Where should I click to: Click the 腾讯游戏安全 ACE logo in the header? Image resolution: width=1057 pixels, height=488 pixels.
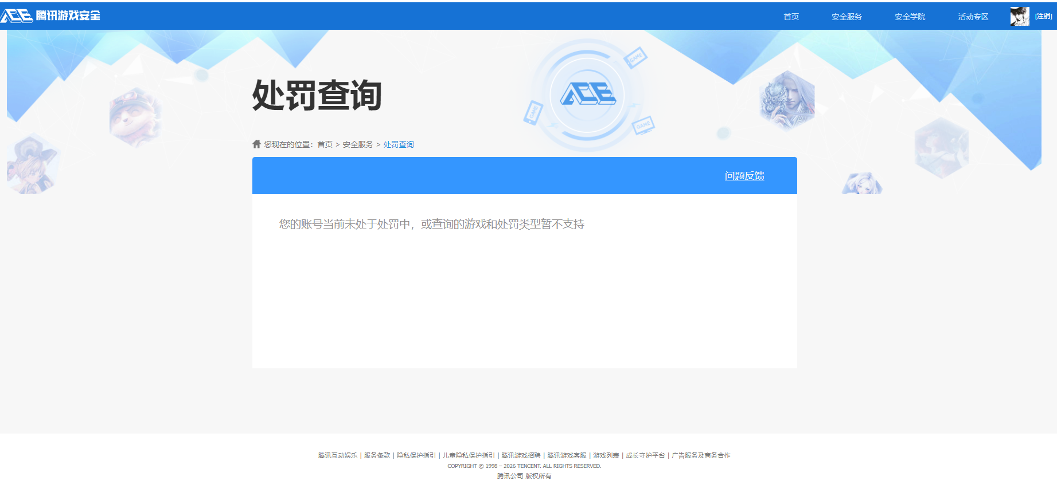[50, 15]
